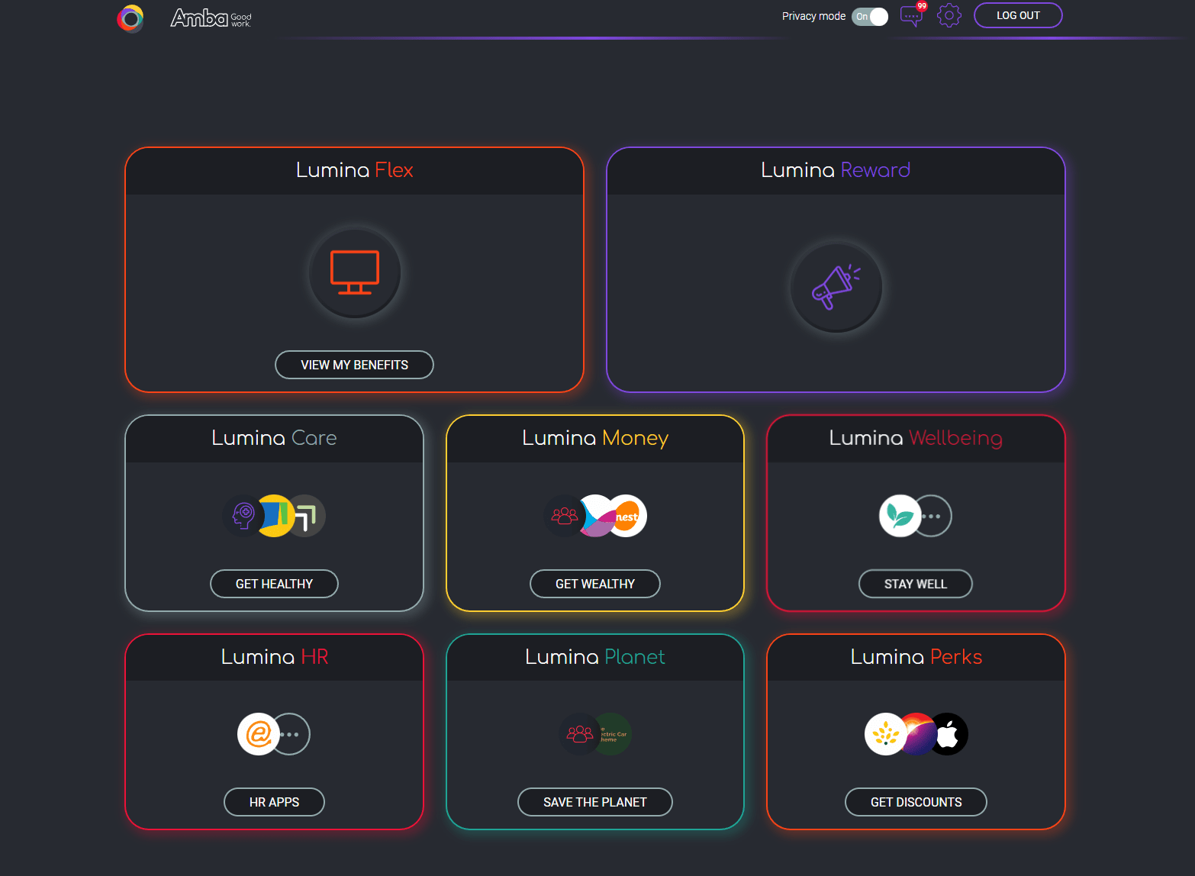Open the megaphone icon on Lumina Reward
Viewport: 1195px width, 876px height.
coord(836,287)
